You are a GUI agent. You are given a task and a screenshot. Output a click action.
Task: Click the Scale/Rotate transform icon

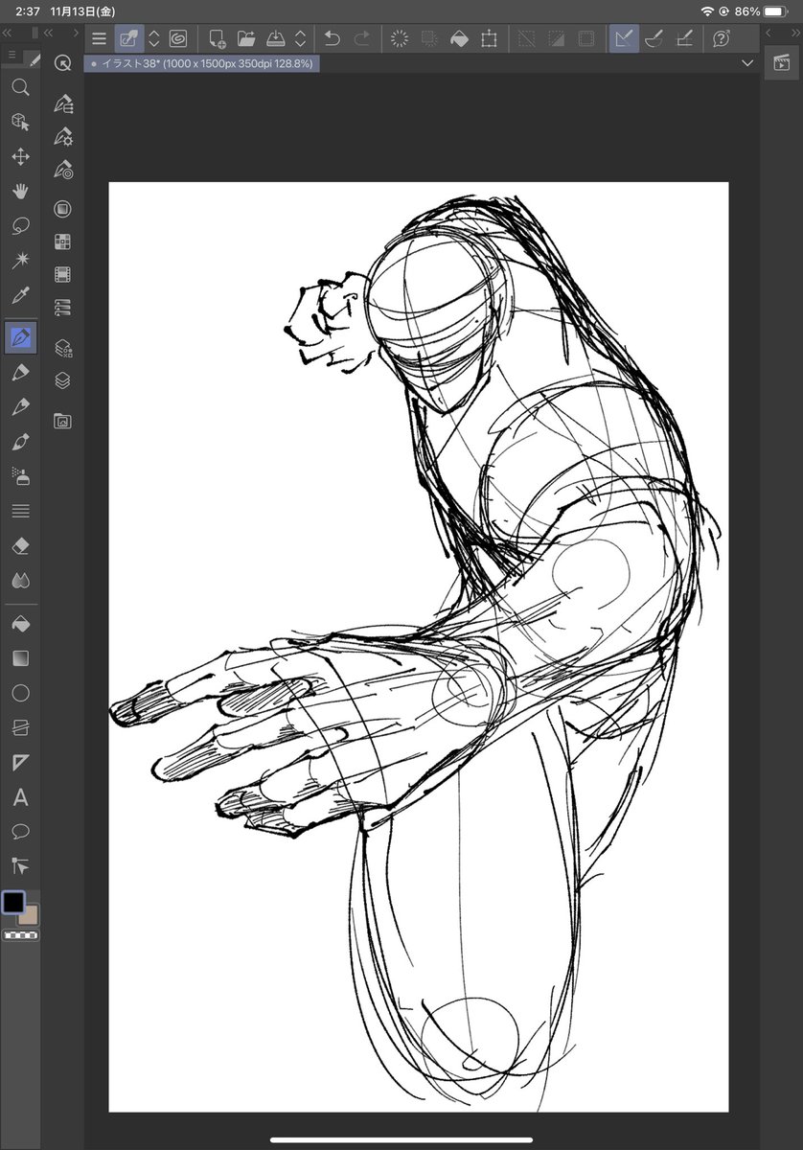point(490,38)
